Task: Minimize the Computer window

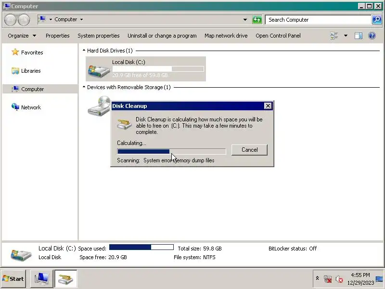Action: point(361,6)
